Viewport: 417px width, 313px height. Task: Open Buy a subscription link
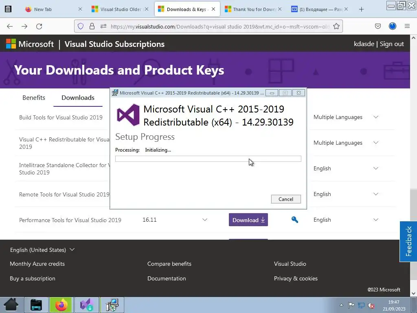33,278
